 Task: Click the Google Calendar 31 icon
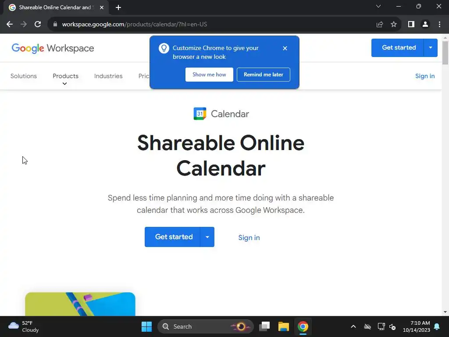(x=200, y=114)
